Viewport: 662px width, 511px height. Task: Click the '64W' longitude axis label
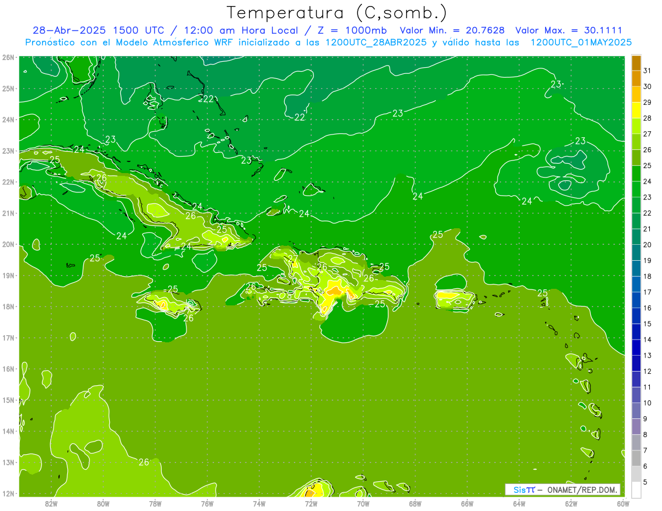click(519, 503)
